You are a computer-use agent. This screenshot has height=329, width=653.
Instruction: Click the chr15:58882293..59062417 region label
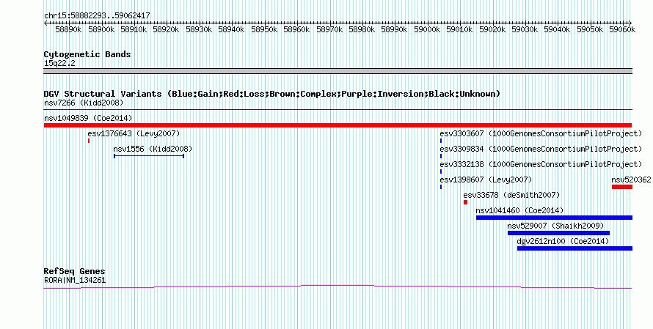(97, 15)
